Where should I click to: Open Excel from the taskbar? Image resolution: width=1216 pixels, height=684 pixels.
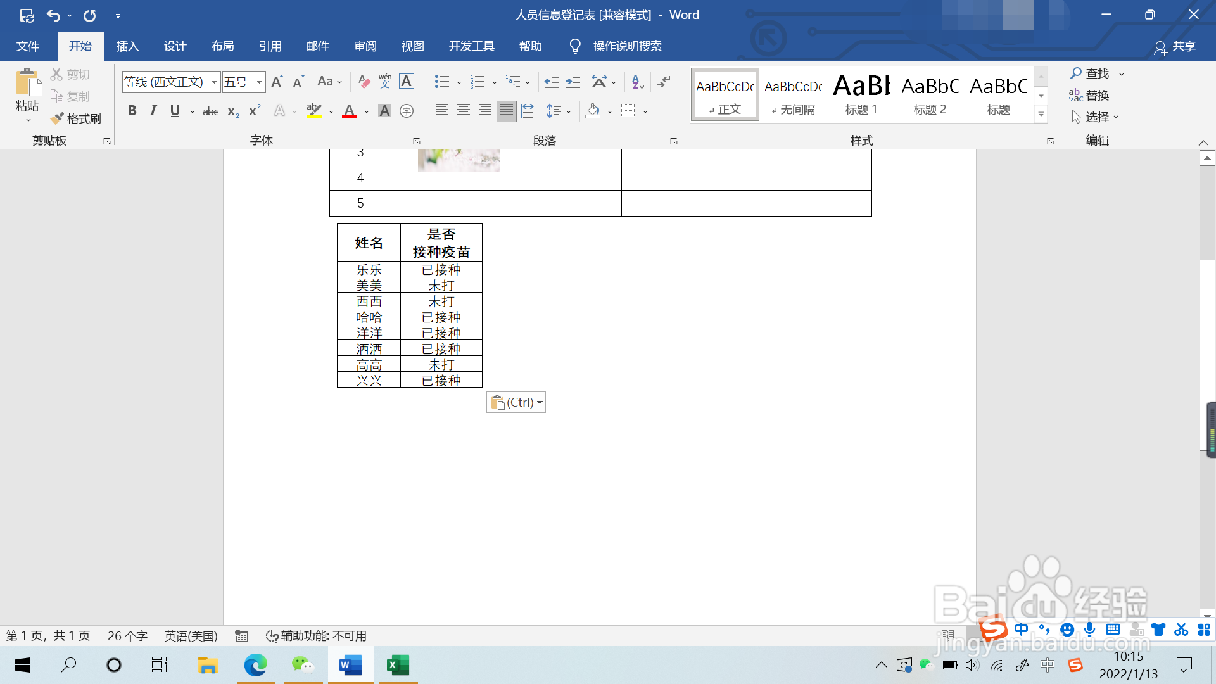tap(398, 665)
